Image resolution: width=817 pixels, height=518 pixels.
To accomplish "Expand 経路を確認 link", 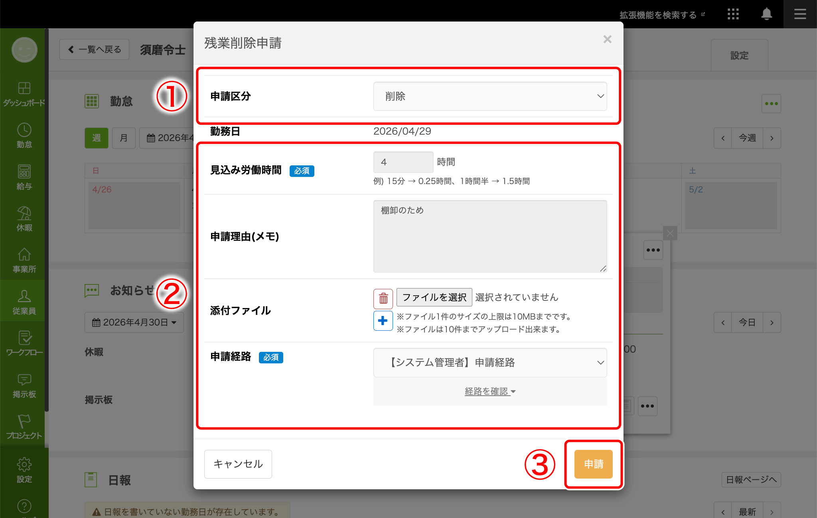I will [490, 392].
